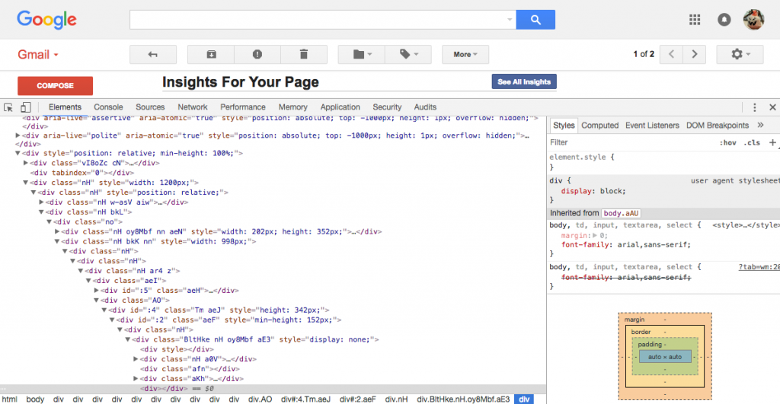Switch to the Console tab
Image resolution: width=780 pixels, height=404 pixels.
108,107
